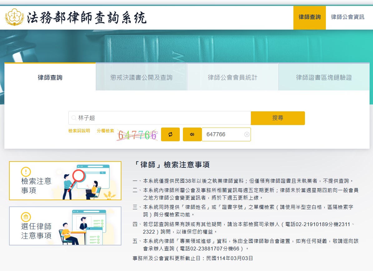The height and width of the screenshot is (271, 373).
Task: Switch to the 律師公會會員統計 tab
Action: (x=233, y=77)
